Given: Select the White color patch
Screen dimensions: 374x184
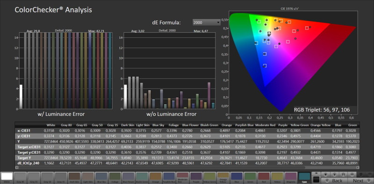Looking at the screenshot, I should (x=7, y=177).
